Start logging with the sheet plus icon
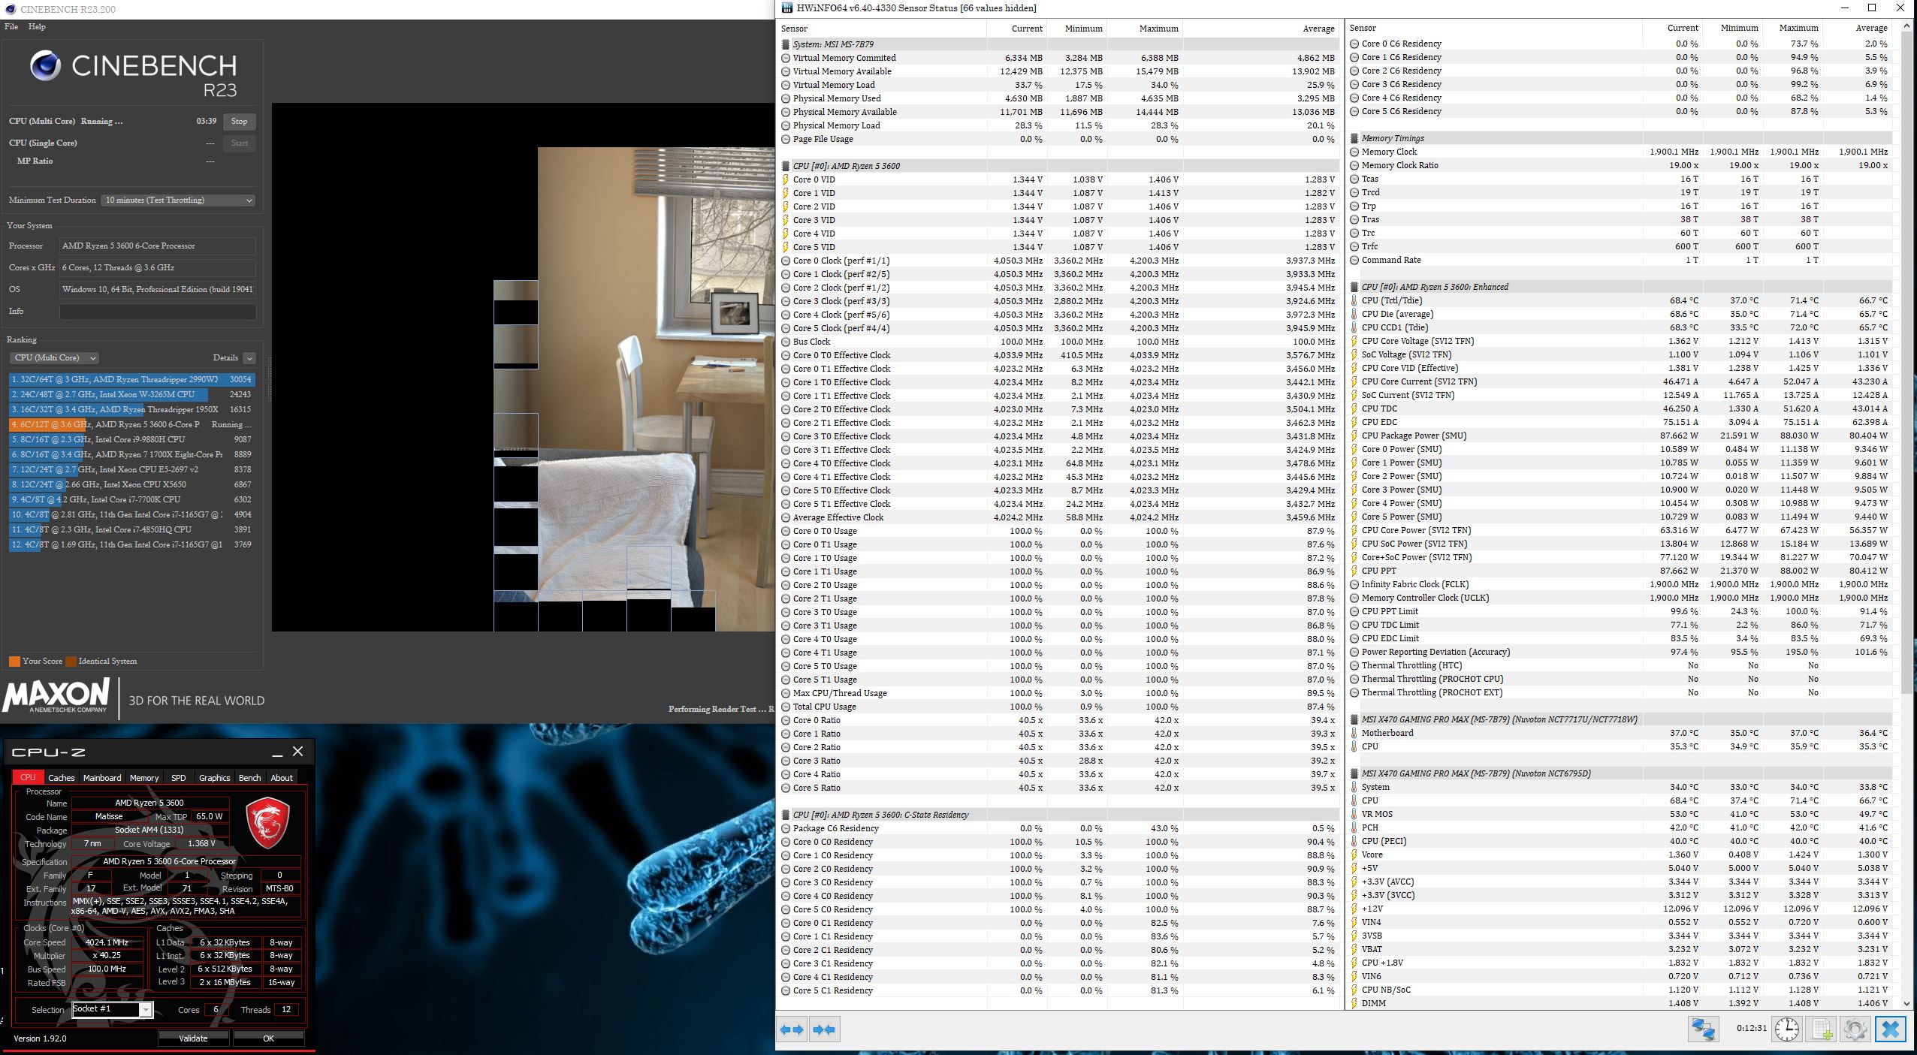The height and width of the screenshot is (1055, 1917). point(1822,1029)
